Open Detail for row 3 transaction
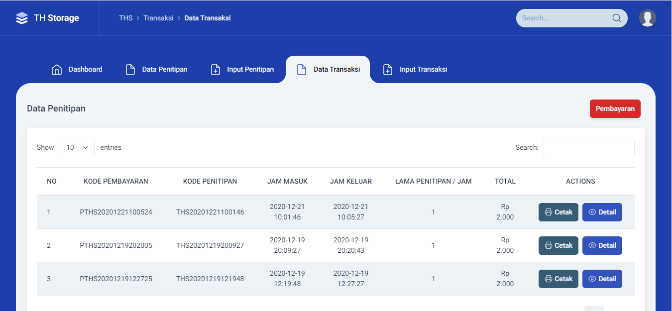 click(602, 279)
